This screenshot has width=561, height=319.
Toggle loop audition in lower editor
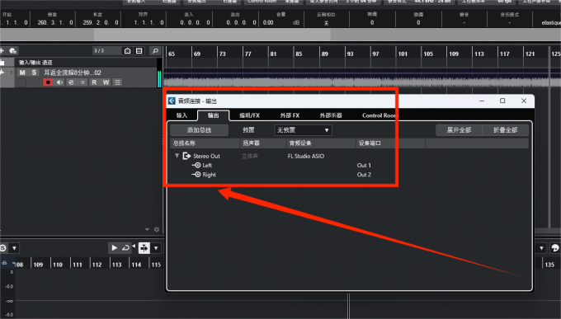tap(125, 248)
